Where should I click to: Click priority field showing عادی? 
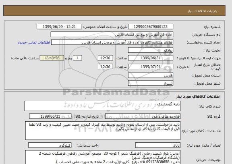point(151,50)
